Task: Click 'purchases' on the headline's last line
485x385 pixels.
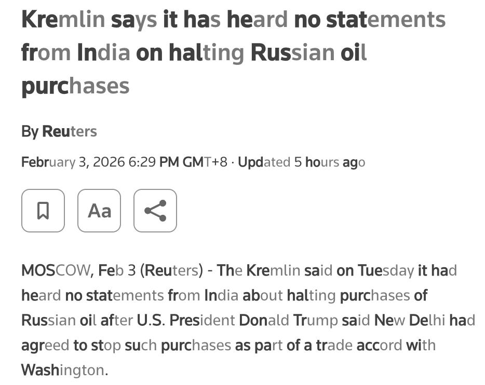Action: (75, 87)
